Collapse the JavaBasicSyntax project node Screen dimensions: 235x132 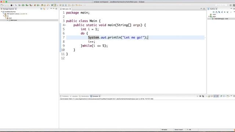(x=1, y=11)
